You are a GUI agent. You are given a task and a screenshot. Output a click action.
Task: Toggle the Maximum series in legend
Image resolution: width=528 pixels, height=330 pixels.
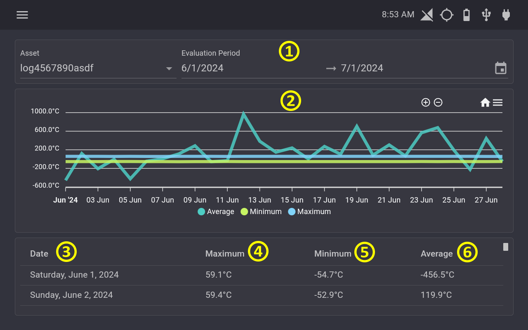(309, 212)
